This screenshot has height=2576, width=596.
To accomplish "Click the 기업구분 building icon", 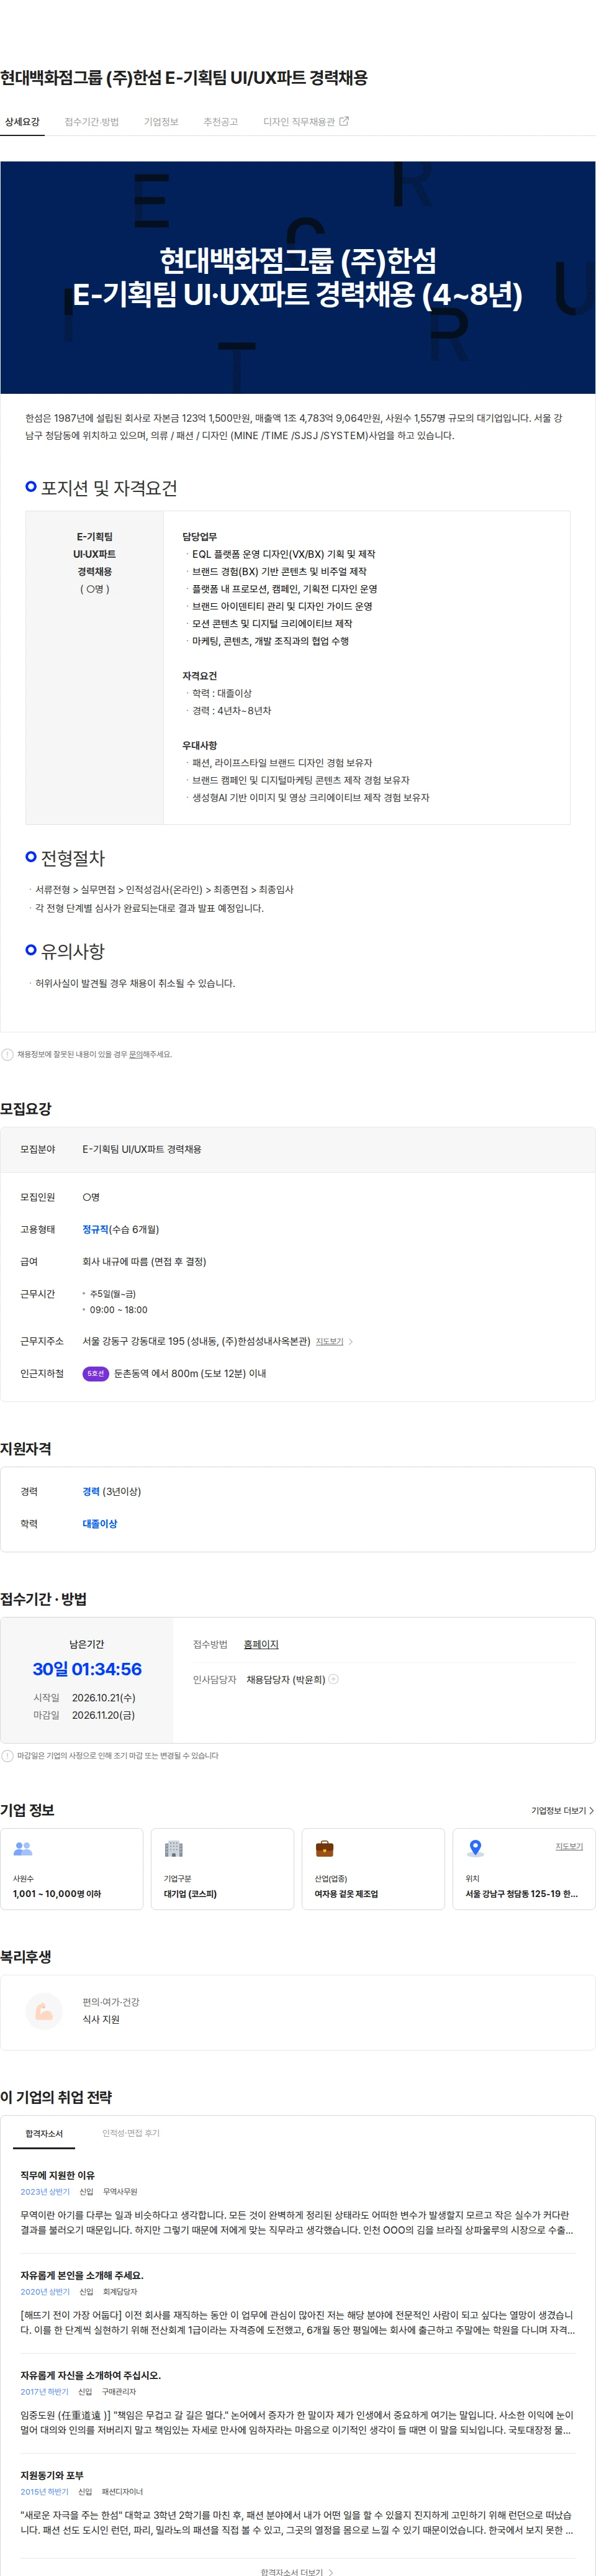I will (x=173, y=1848).
